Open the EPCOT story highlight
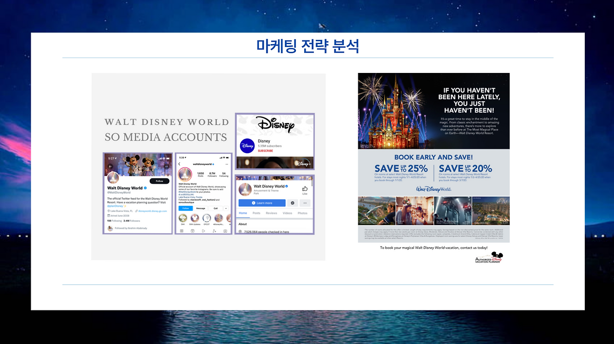This screenshot has height=344, width=614. (206, 219)
